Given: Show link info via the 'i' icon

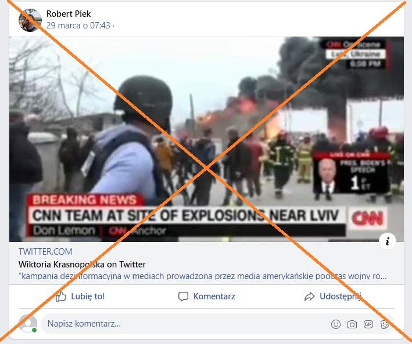Looking at the screenshot, I should [x=387, y=241].
